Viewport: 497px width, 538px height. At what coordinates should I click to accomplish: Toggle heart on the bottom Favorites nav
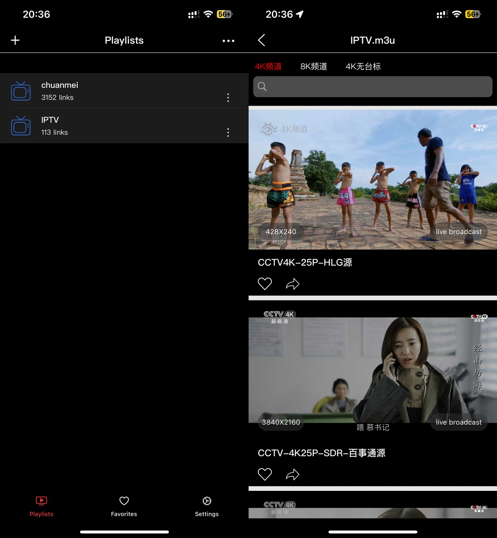coord(124,501)
